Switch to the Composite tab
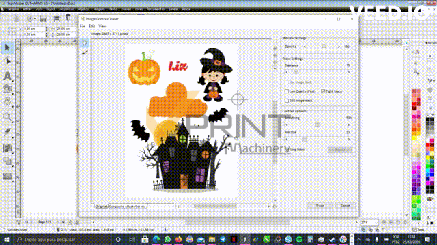The image size is (437, 245). [x=117, y=206]
